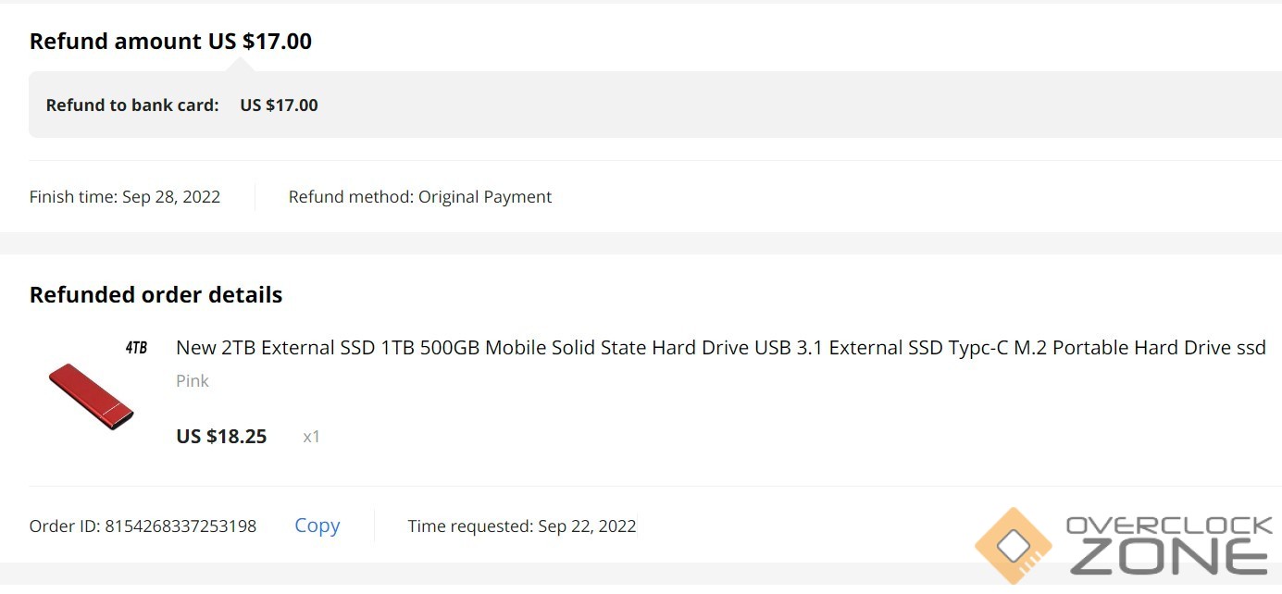Viewport: 1282px width, 594px height.
Task: Click the OVERCLOCK ZONE watermark text
Action: (x=1169, y=546)
